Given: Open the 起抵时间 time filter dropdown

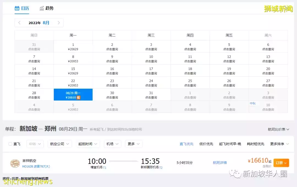Looking at the screenshot, I should click(87, 144).
